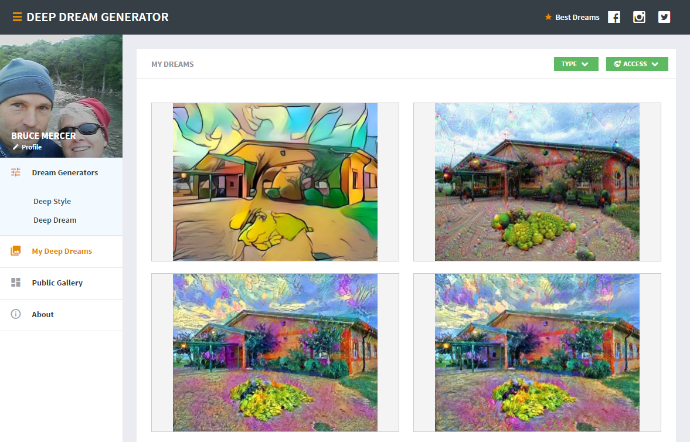Open the Twitter icon in header
Screen dimensions: 690x442
coord(664,17)
